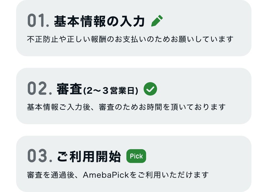This screenshot has height=192, width=268.
Task: Click the green checkmark circle icon
Action: point(150,89)
